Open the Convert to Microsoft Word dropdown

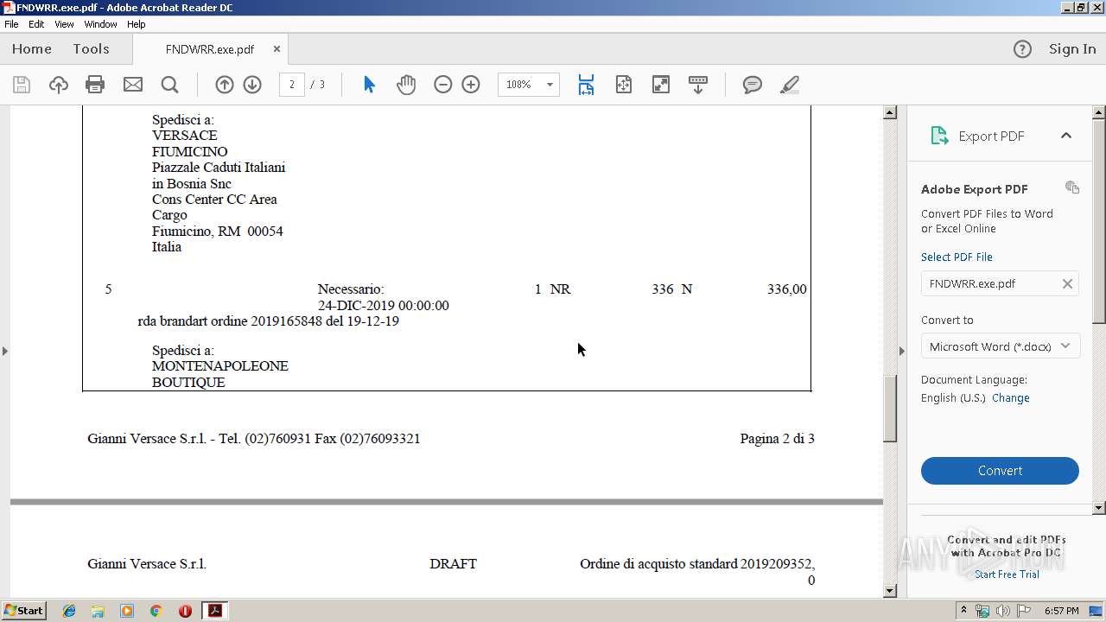tap(1000, 346)
